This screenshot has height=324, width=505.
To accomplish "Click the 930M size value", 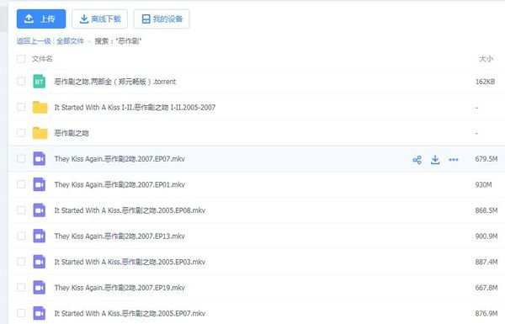I will coord(483,185).
